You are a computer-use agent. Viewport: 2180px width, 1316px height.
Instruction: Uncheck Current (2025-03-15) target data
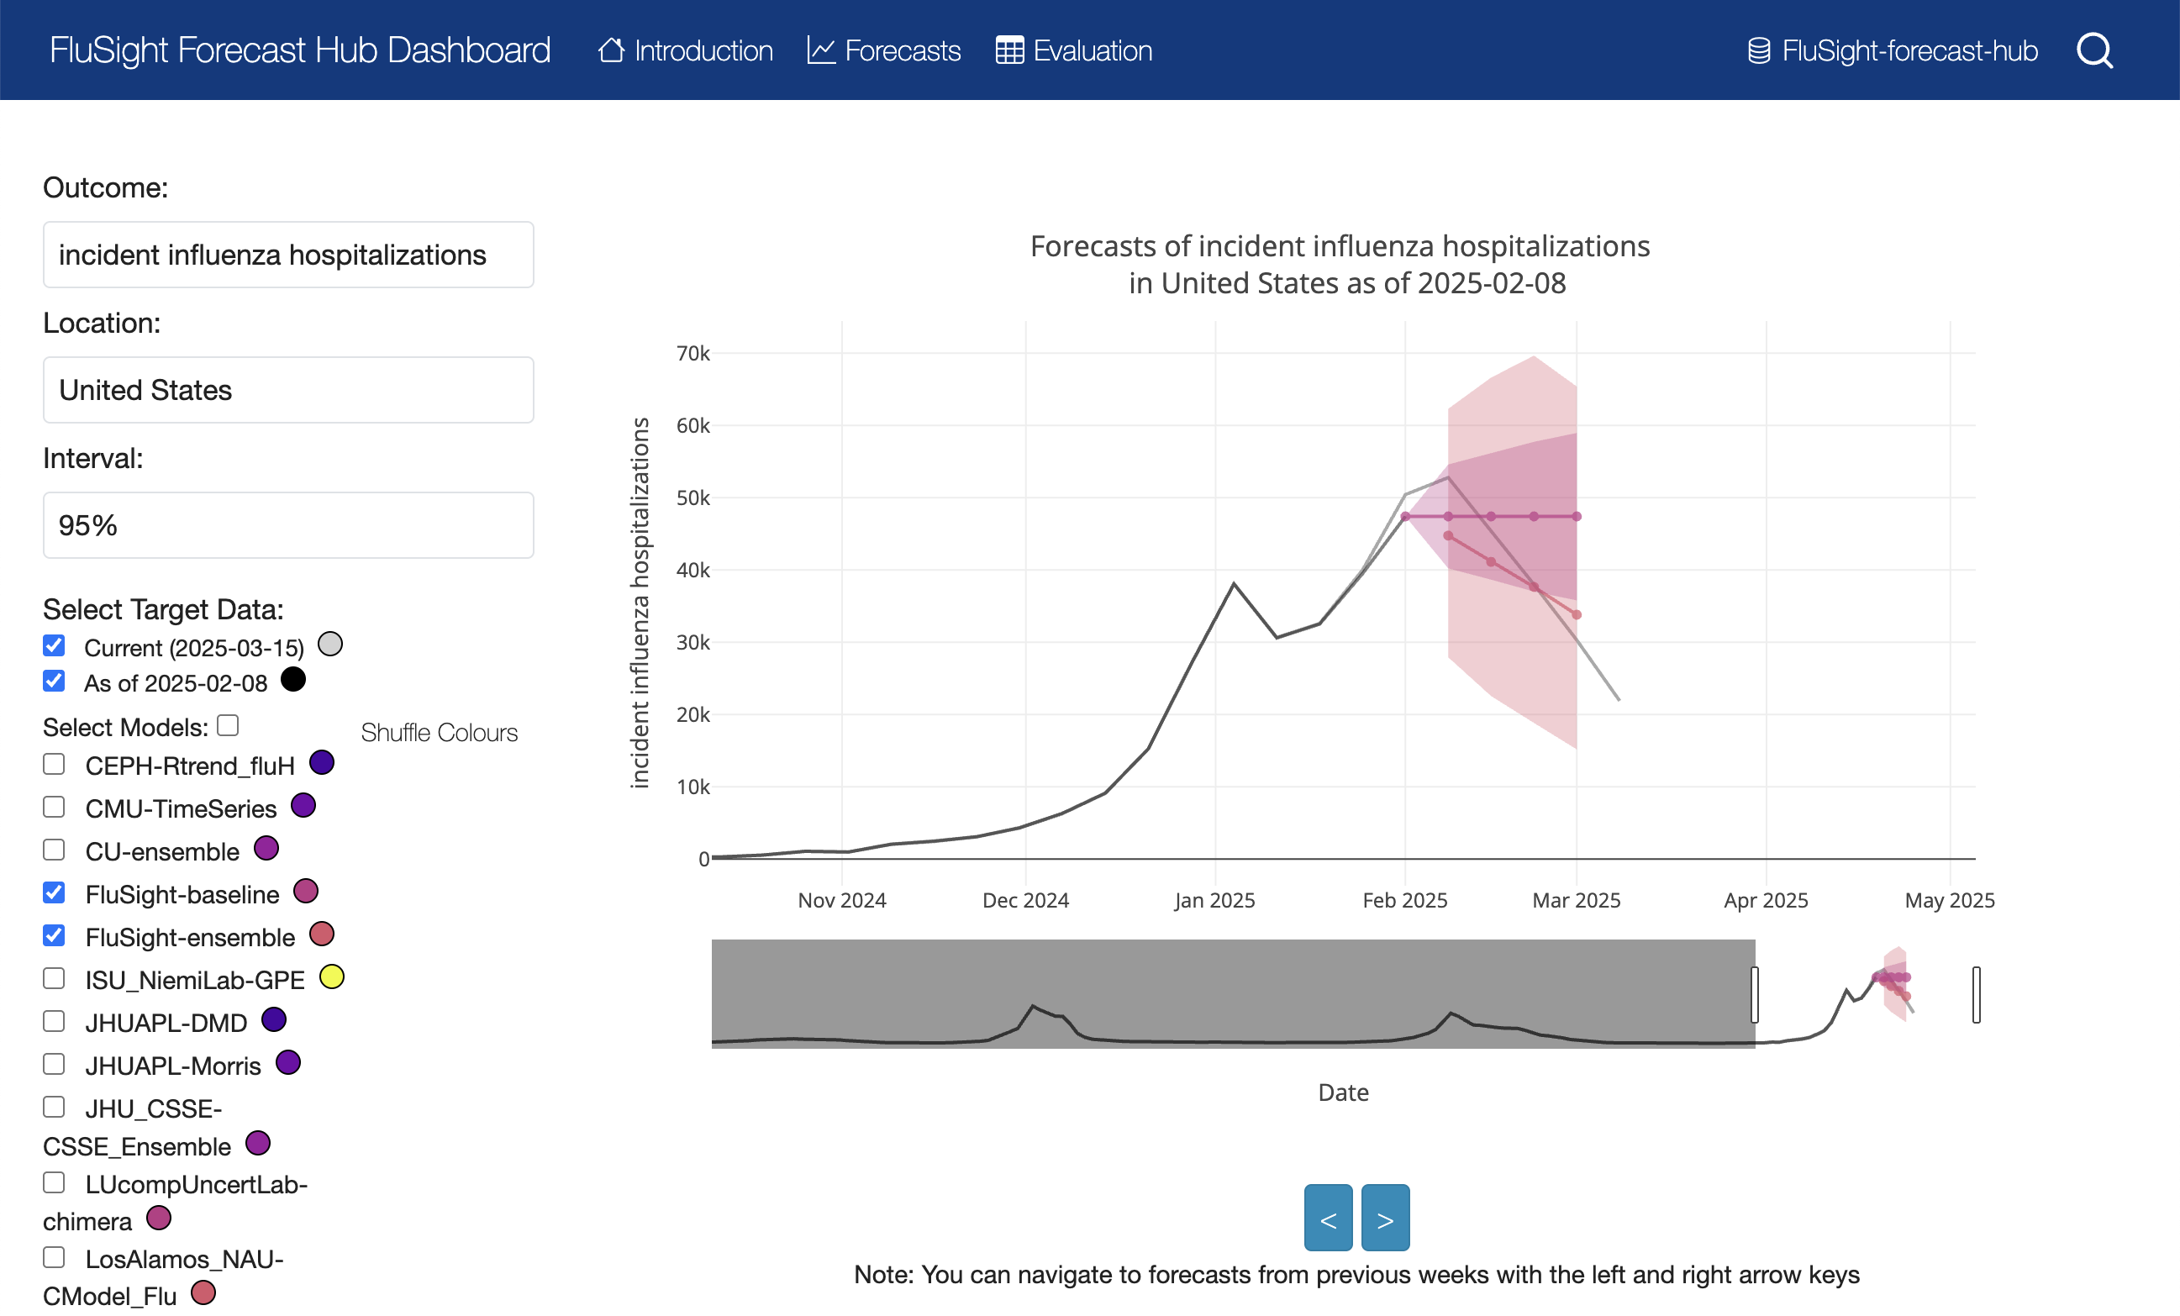(54, 645)
